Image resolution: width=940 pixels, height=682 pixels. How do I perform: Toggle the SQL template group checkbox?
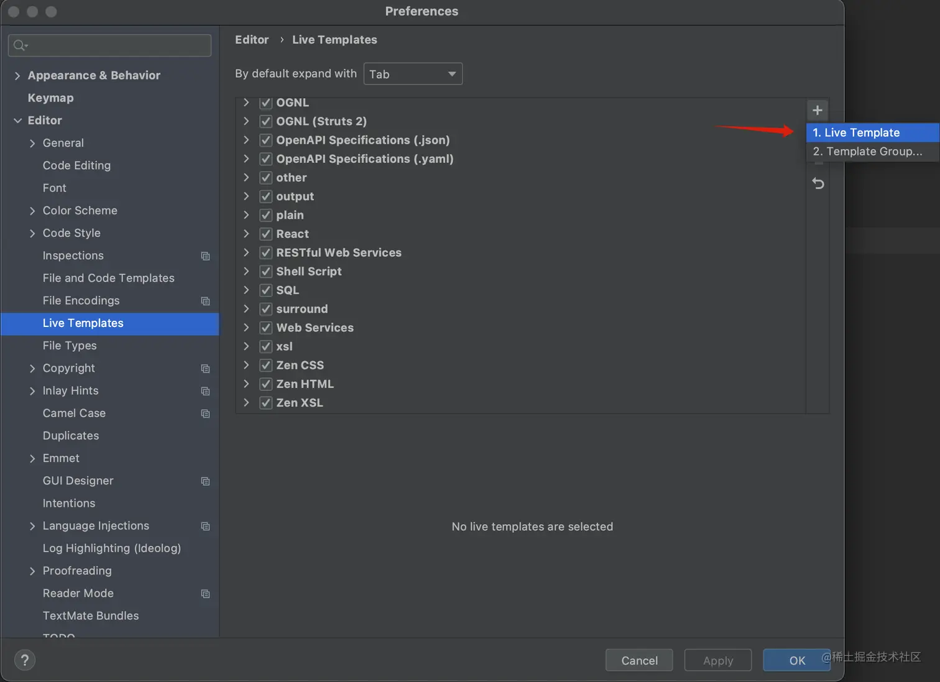[266, 290]
